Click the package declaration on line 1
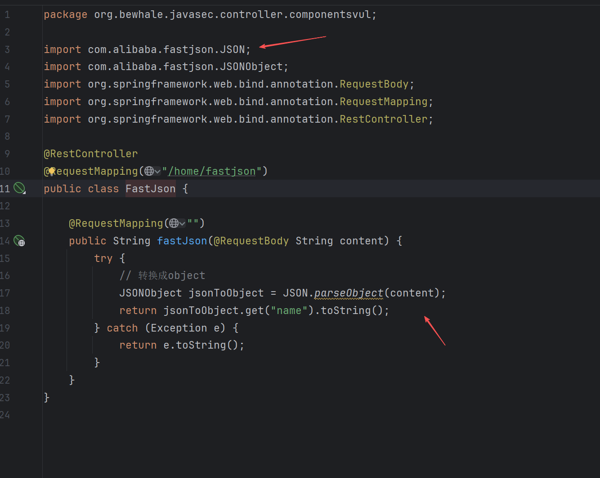 pyautogui.click(x=210, y=14)
